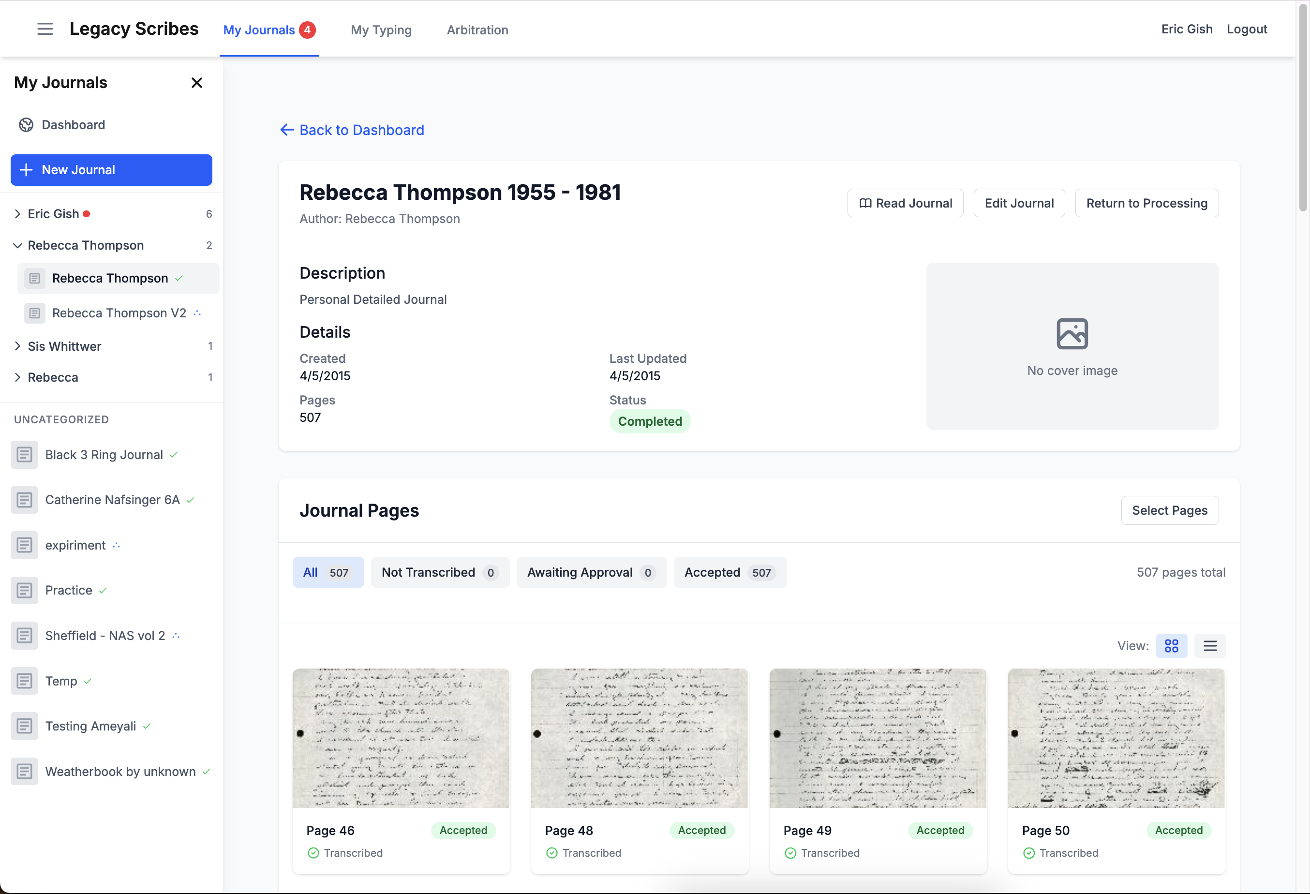
Task: Switch to list view of journal pages
Action: click(1210, 645)
